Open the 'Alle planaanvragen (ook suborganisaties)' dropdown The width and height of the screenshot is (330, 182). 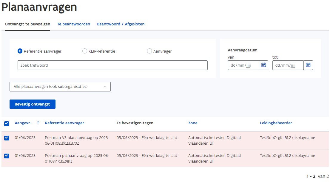point(60,86)
